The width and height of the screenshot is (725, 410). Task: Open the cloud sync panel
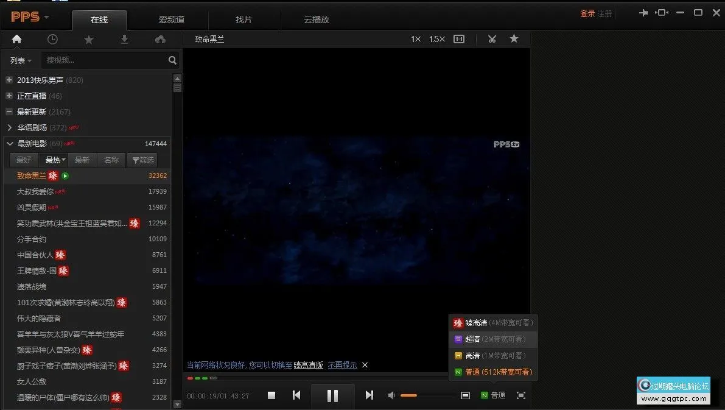coord(160,39)
